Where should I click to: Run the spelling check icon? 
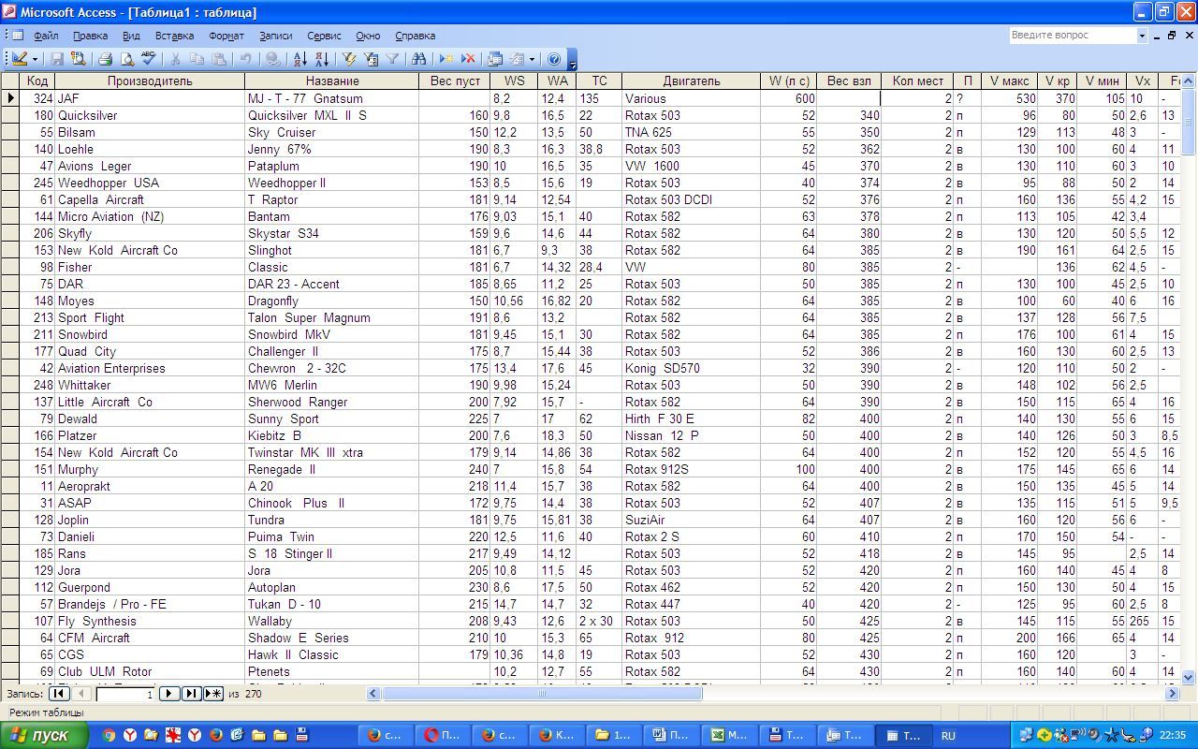pos(149,59)
